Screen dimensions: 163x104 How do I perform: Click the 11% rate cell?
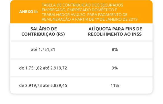coord(115,85)
